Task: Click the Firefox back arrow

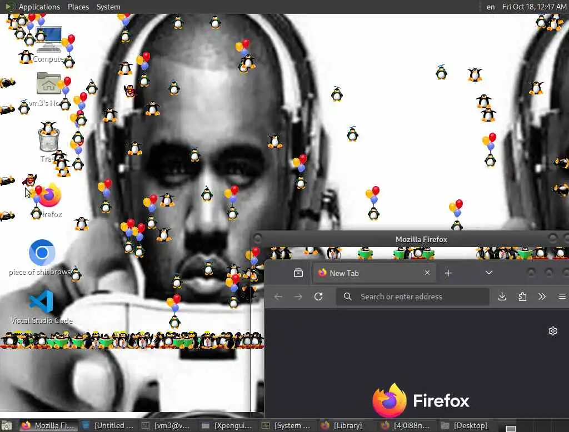Action: pos(278,297)
